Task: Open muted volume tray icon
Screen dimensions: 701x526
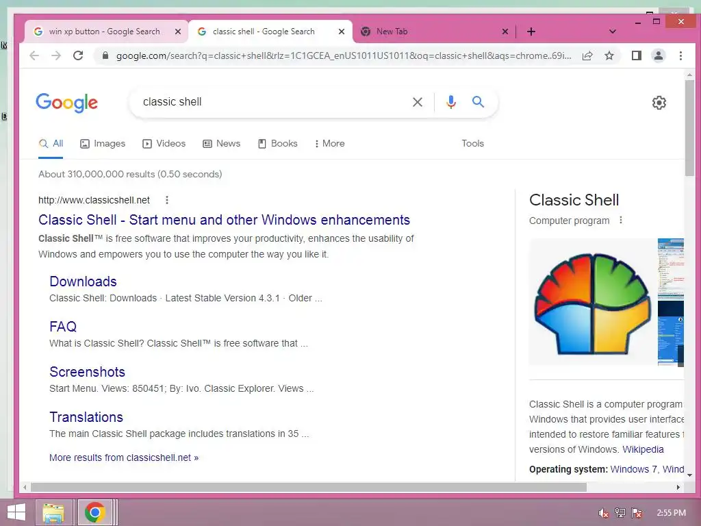Action: (x=603, y=513)
